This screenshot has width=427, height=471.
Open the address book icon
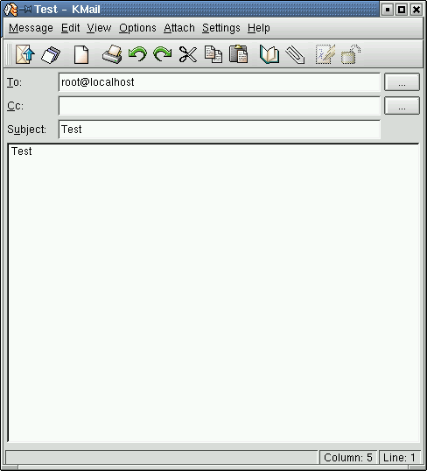[269, 54]
